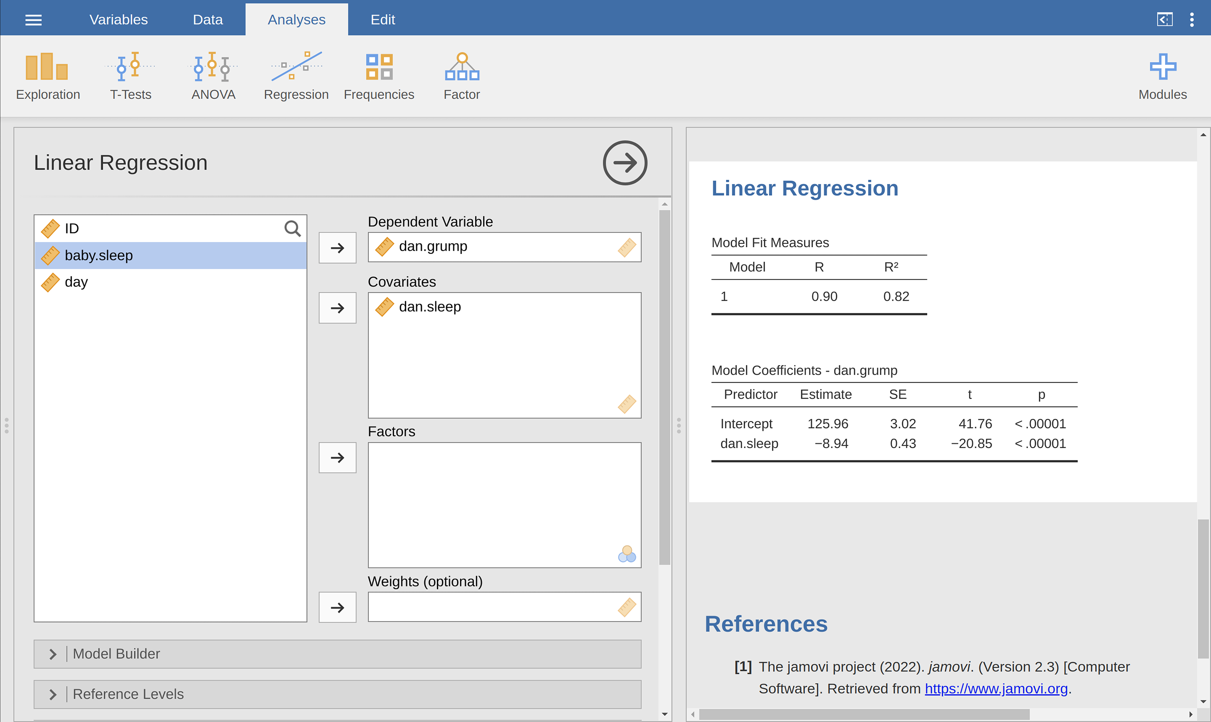Click the Linear Regression results heading
Viewport: 1211px width, 722px height.
pos(804,188)
